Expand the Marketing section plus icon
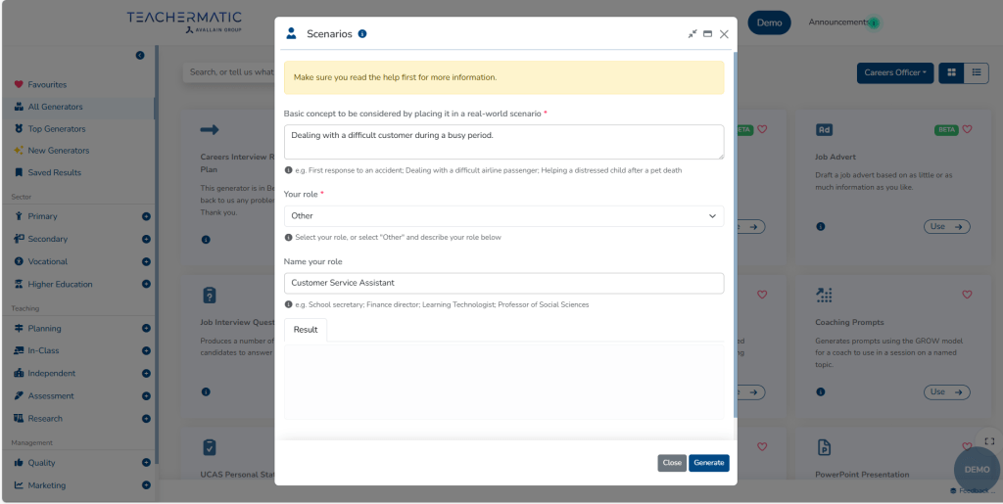Viewport: 1003px width, 504px height. click(146, 485)
